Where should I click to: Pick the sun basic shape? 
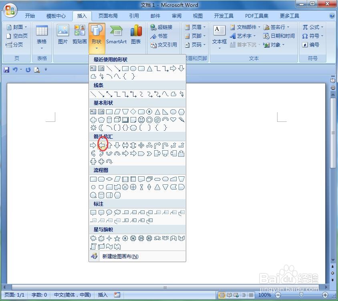pos(93,128)
